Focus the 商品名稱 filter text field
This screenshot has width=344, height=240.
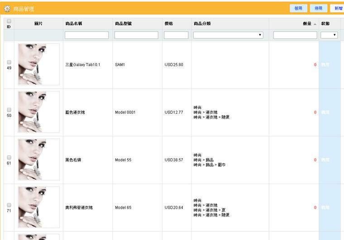coord(86,35)
